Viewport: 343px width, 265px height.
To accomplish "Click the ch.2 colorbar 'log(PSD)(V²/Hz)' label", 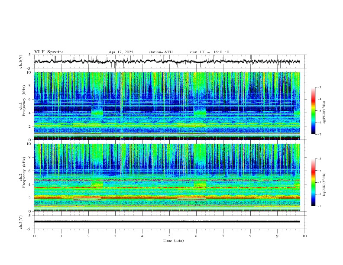I will tap(324, 184).
